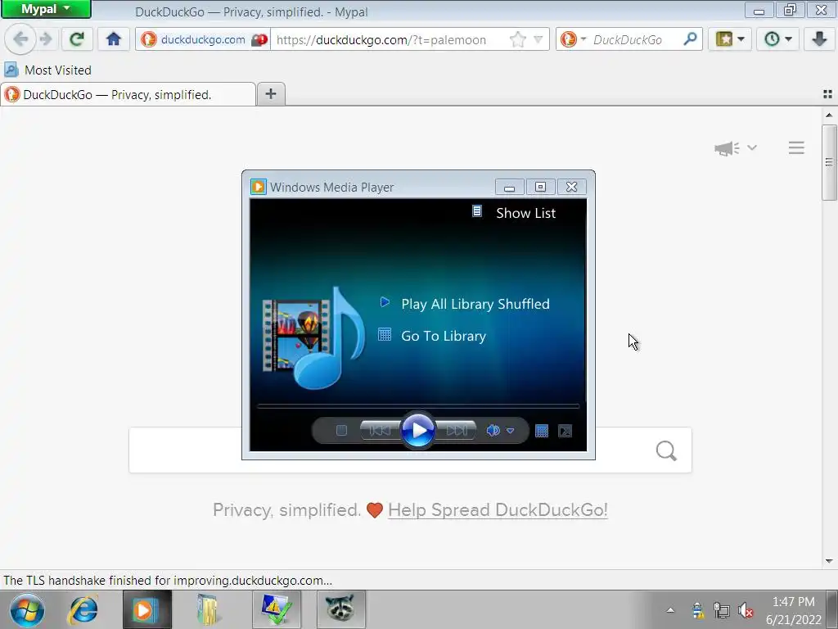Click duckduckgo.com site identity button

click(x=193, y=39)
